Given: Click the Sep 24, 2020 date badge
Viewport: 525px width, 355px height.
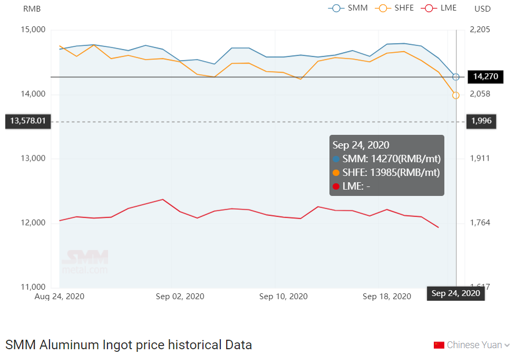Looking at the screenshot, I should click(455, 293).
